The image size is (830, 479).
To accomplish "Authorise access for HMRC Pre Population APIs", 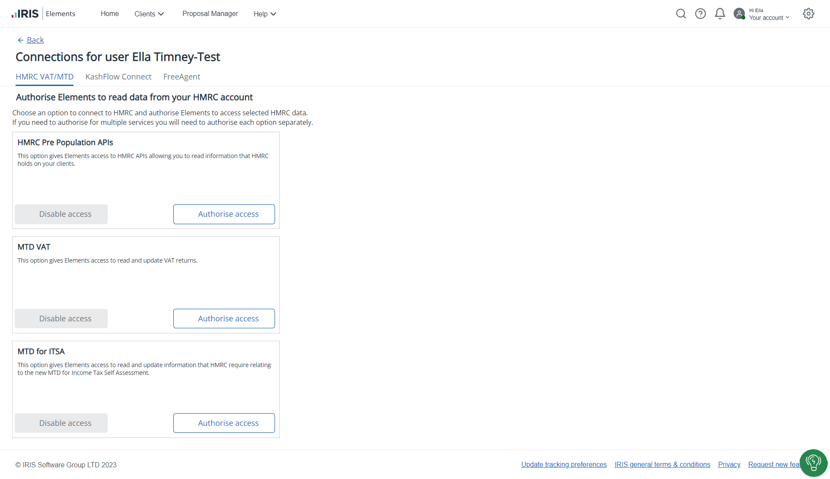I will click(224, 214).
